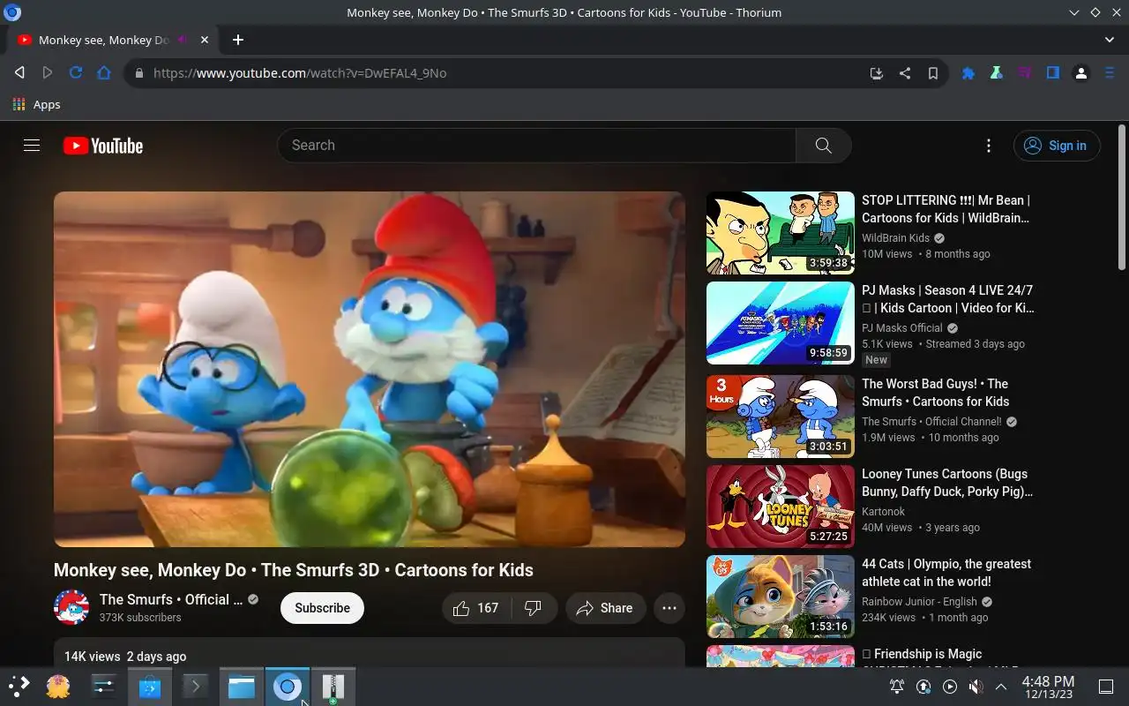Click the purple media control icon
The height and width of the screenshot is (706, 1129).
1025,73
